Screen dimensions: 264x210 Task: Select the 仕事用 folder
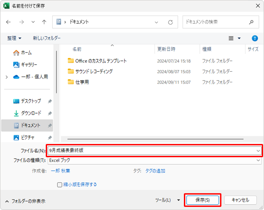78,82
